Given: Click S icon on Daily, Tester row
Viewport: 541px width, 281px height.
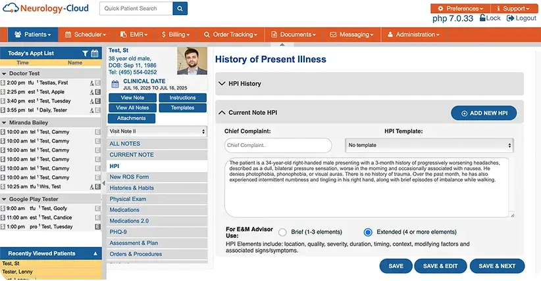Looking at the screenshot, I should click(x=3, y=110).
